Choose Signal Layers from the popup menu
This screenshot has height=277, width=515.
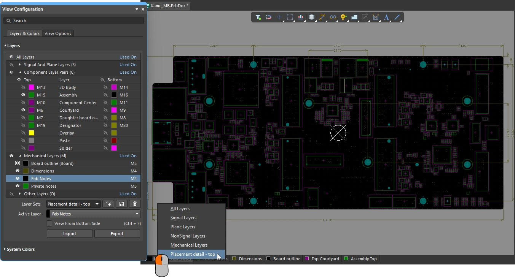pyautogui.click(x=183, y=218)
